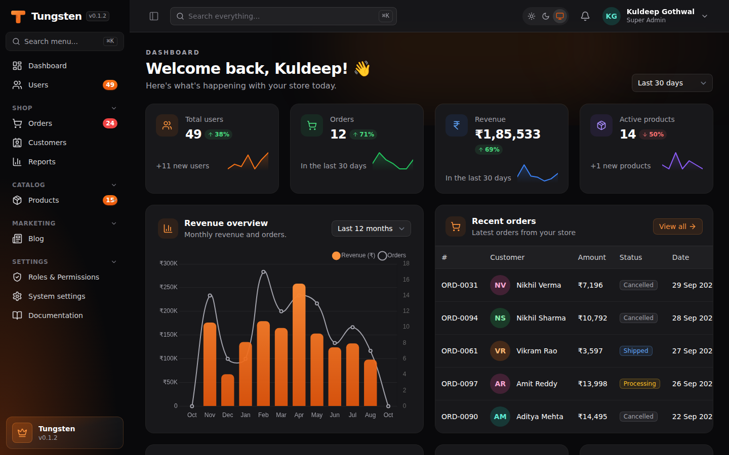Click the NV avatar for Nikhil Verma
This screenshot has width=729, height=455.
(x=500, y=285)
